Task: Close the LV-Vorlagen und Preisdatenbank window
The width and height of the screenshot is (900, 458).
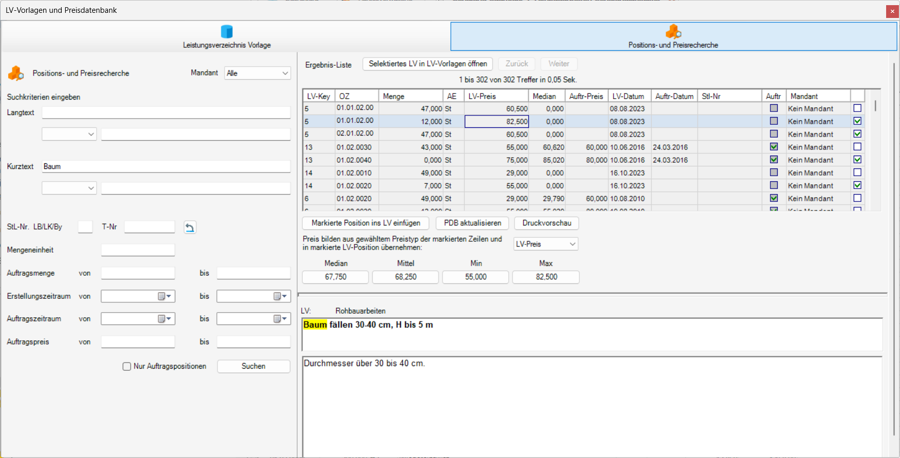Action: click(892, 11)
